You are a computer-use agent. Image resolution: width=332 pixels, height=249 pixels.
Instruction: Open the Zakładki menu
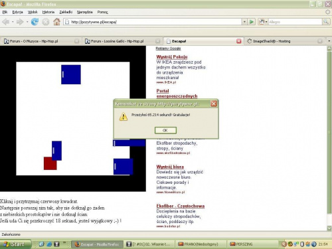[66, 12]
